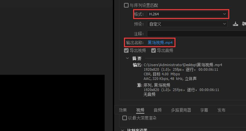Click the import preset icon
Viewport: 246px width, 131px height.
click(x=244, y=24)
